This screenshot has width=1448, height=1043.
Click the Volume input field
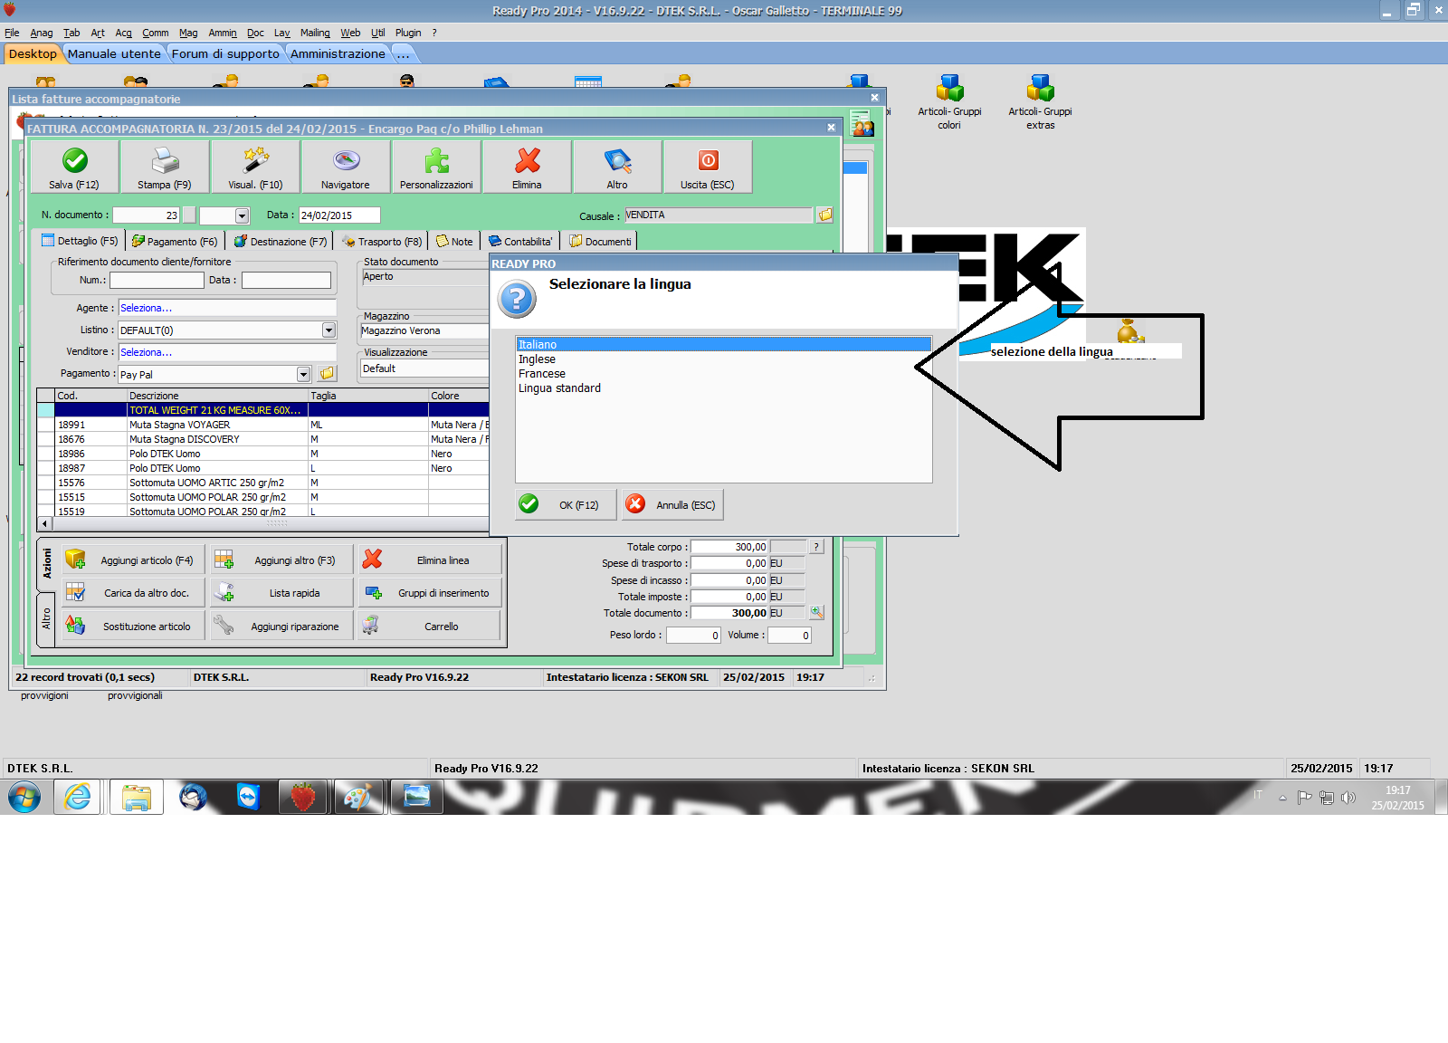tap(789, 636)
